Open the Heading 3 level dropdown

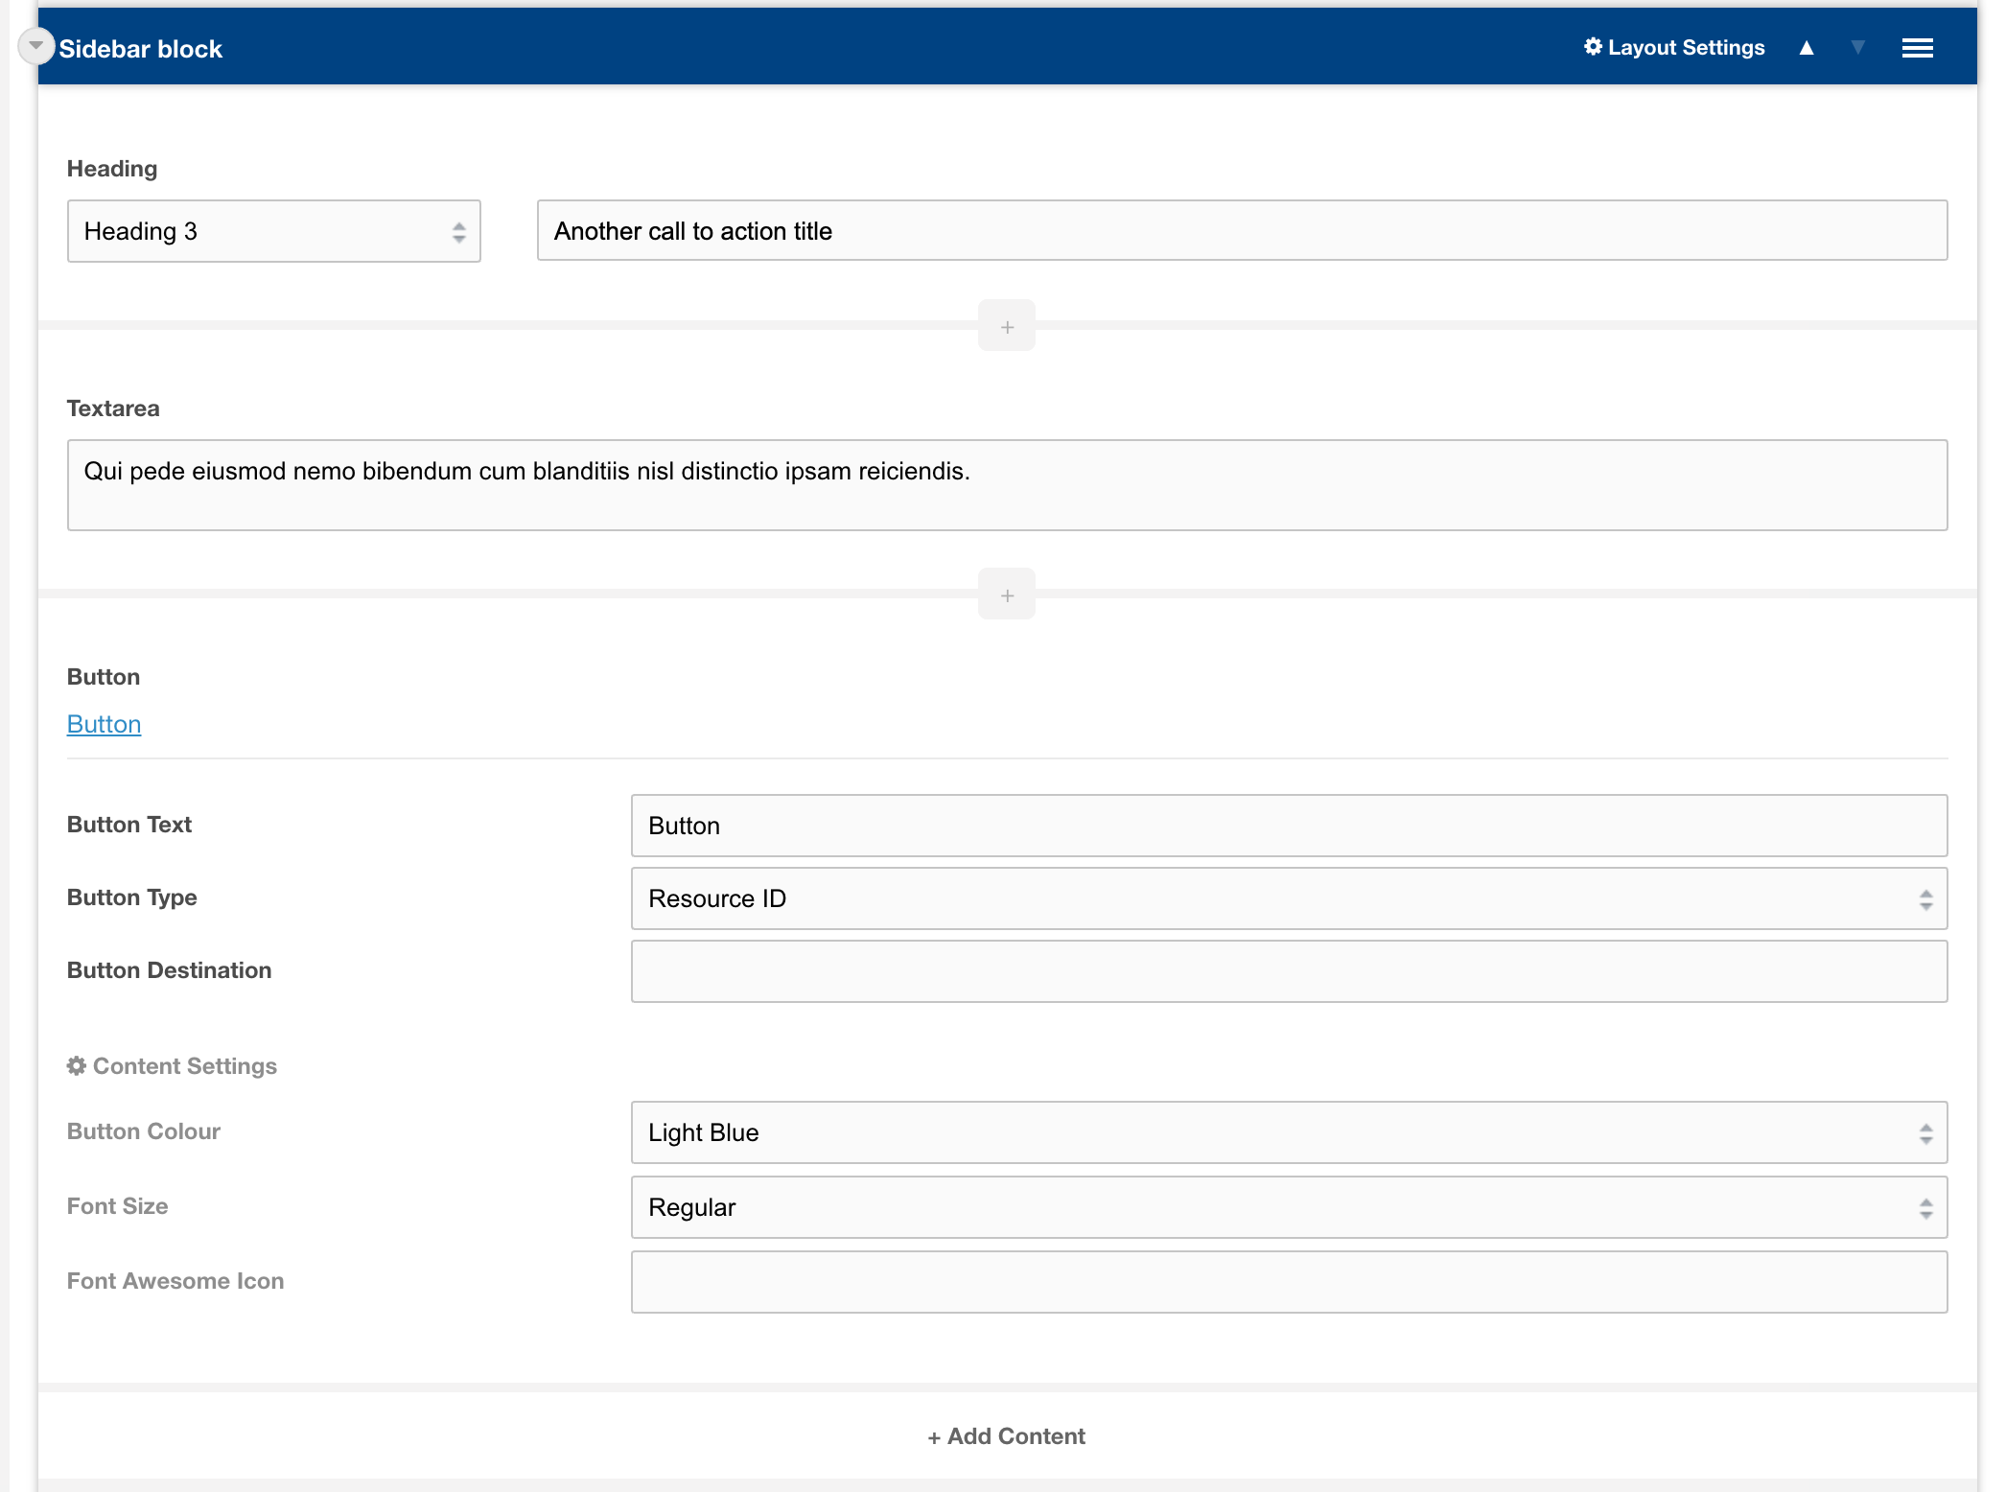pos(273,231)
